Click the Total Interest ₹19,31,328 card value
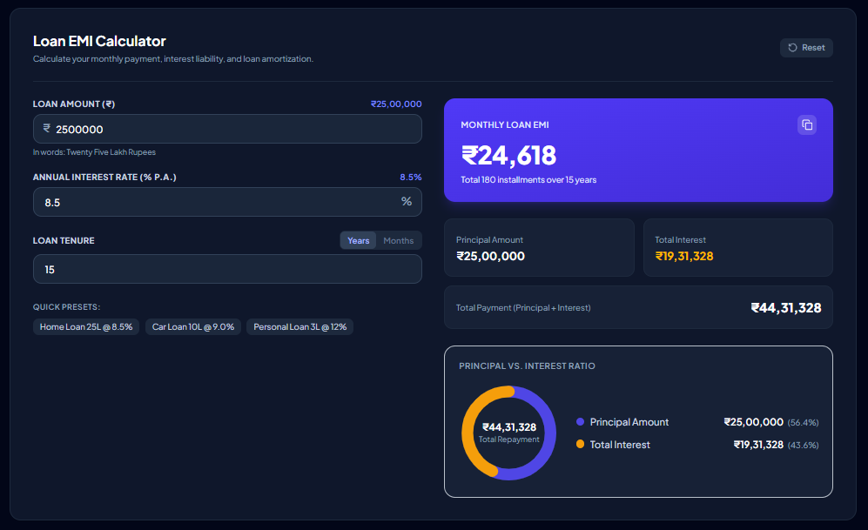The width and height of the screenshot is (868, 530). (684, 256)
